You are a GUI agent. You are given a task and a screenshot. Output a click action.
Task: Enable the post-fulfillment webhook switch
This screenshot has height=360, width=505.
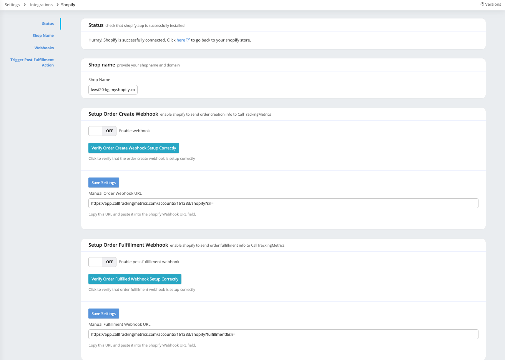tap(102, 262)
